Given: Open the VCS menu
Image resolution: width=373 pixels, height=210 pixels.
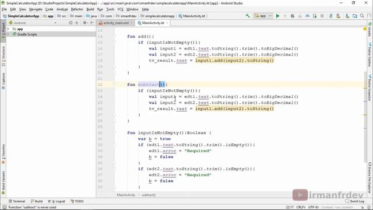Looking at the screenshot, I should (x=120, y=9).
